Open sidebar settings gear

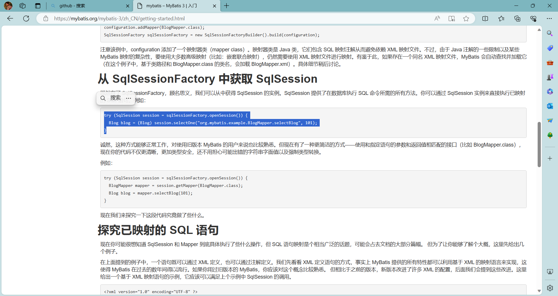pyautogui.click(x=550, y=288)
